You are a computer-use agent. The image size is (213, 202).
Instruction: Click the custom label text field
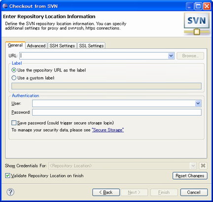click(x=106, y=86)
